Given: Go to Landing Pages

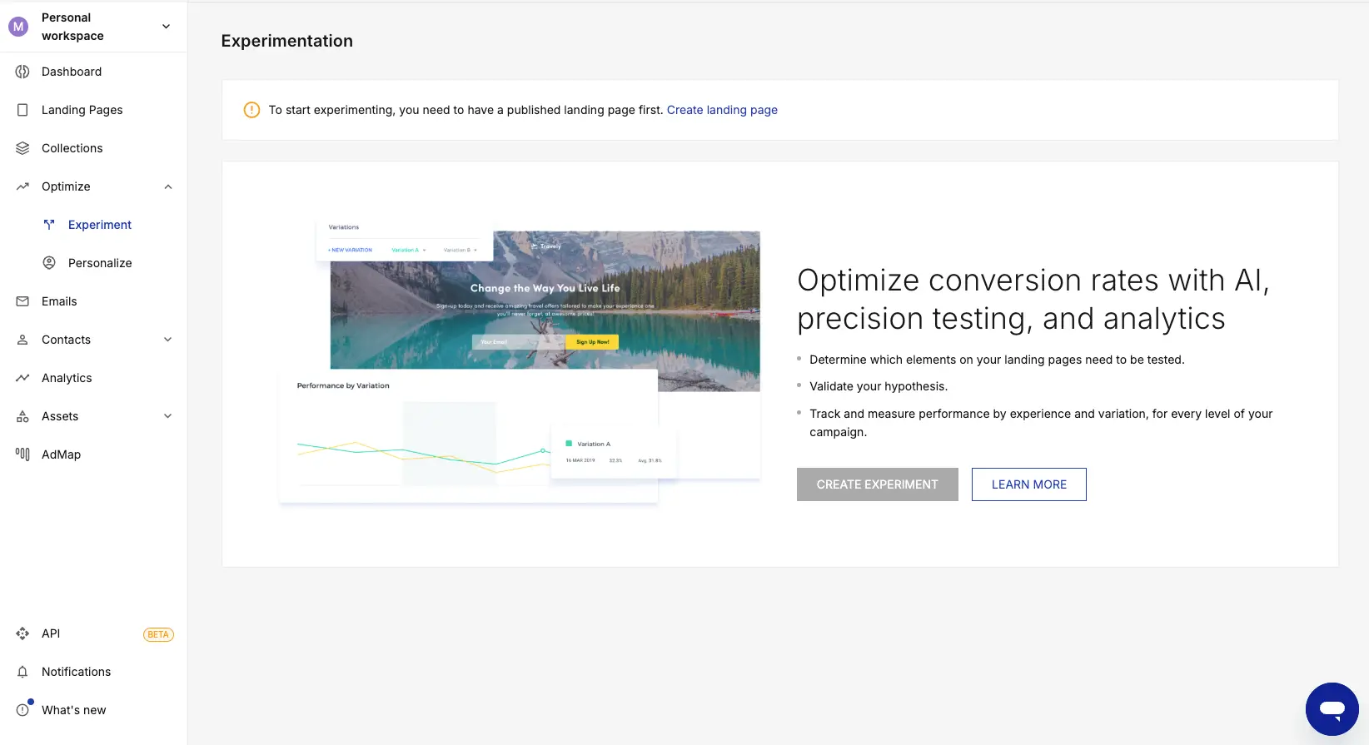Looking at the screenshot, I should [x=93, y=110].
